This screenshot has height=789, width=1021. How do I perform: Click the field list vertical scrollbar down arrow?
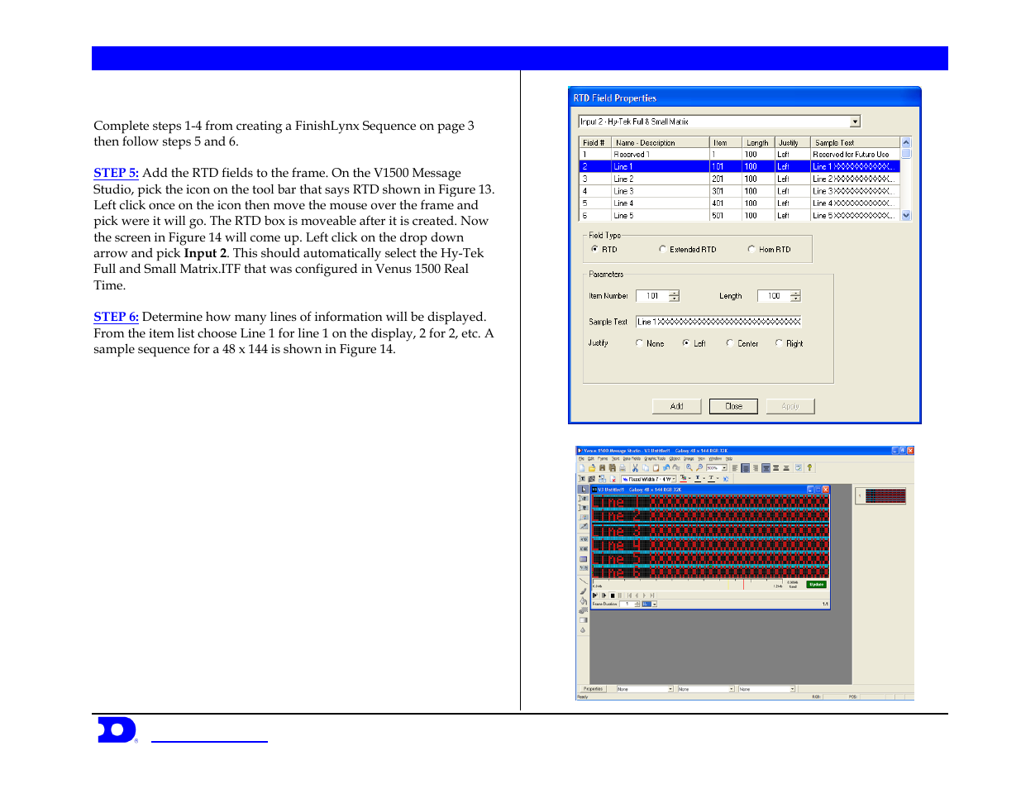coord(906,215)
